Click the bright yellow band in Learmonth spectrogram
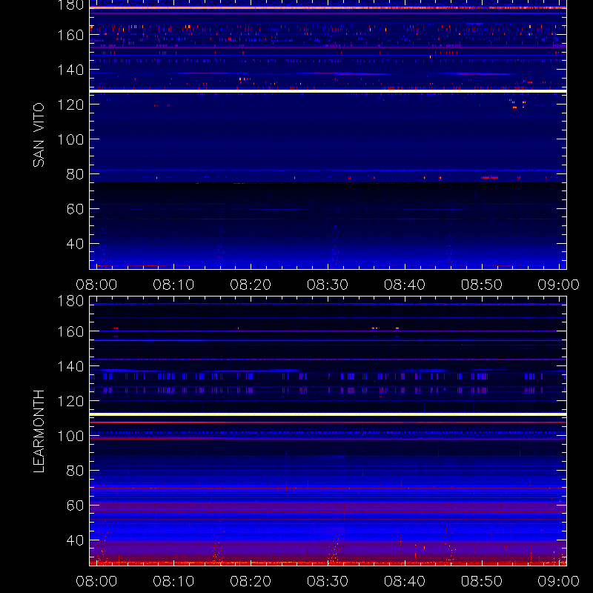The width and height of the screenshot is (593, 593). point(328,414)
